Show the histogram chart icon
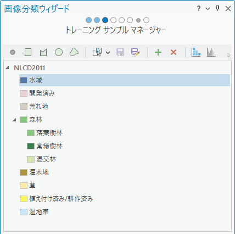This screenshot has width=235, height=234. click(211, 52)
